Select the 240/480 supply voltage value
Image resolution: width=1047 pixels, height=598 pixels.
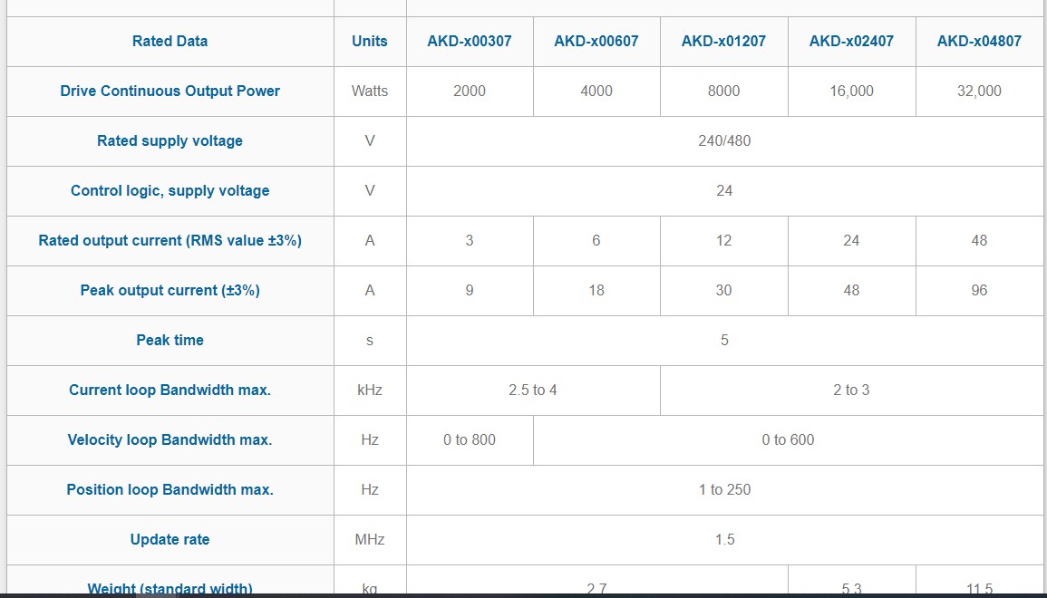(x=724, y=140)
